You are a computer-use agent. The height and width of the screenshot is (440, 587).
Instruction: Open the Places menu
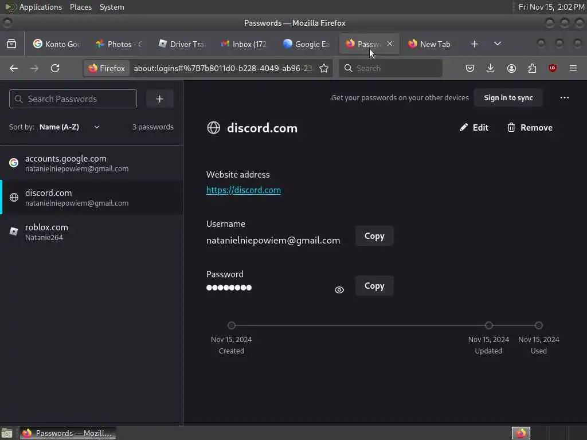point(80,7)
